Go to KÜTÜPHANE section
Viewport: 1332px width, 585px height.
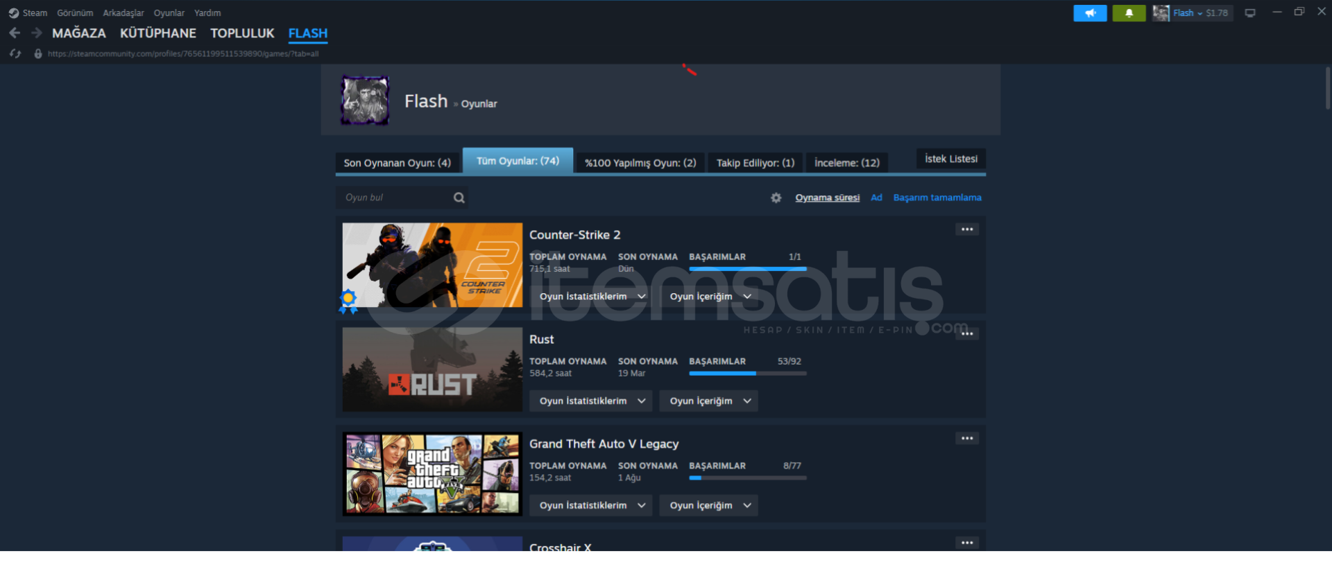(x=158, y=33)
